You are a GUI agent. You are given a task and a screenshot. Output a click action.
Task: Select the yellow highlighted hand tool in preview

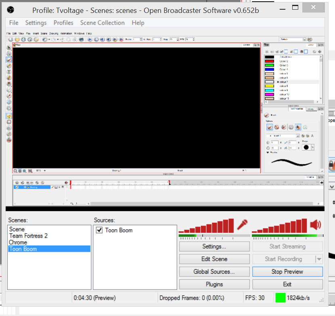click(x=9, y=116)
